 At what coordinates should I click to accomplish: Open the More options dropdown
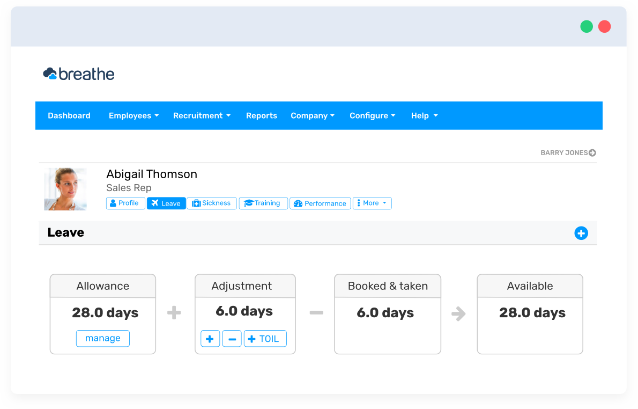[x=372, y=203]
